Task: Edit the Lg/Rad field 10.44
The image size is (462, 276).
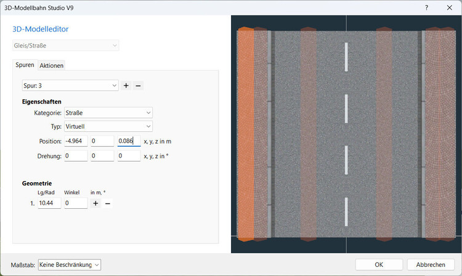Action: coord(49,203)
